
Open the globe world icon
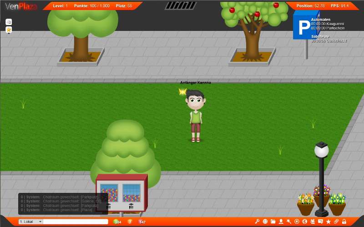pyautogui.click(x=304, y=222)
